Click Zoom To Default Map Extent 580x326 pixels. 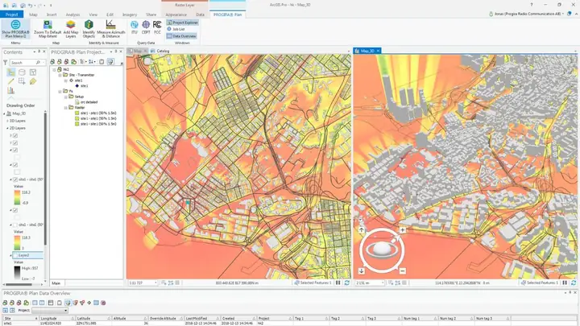click(x=48, y=29)
